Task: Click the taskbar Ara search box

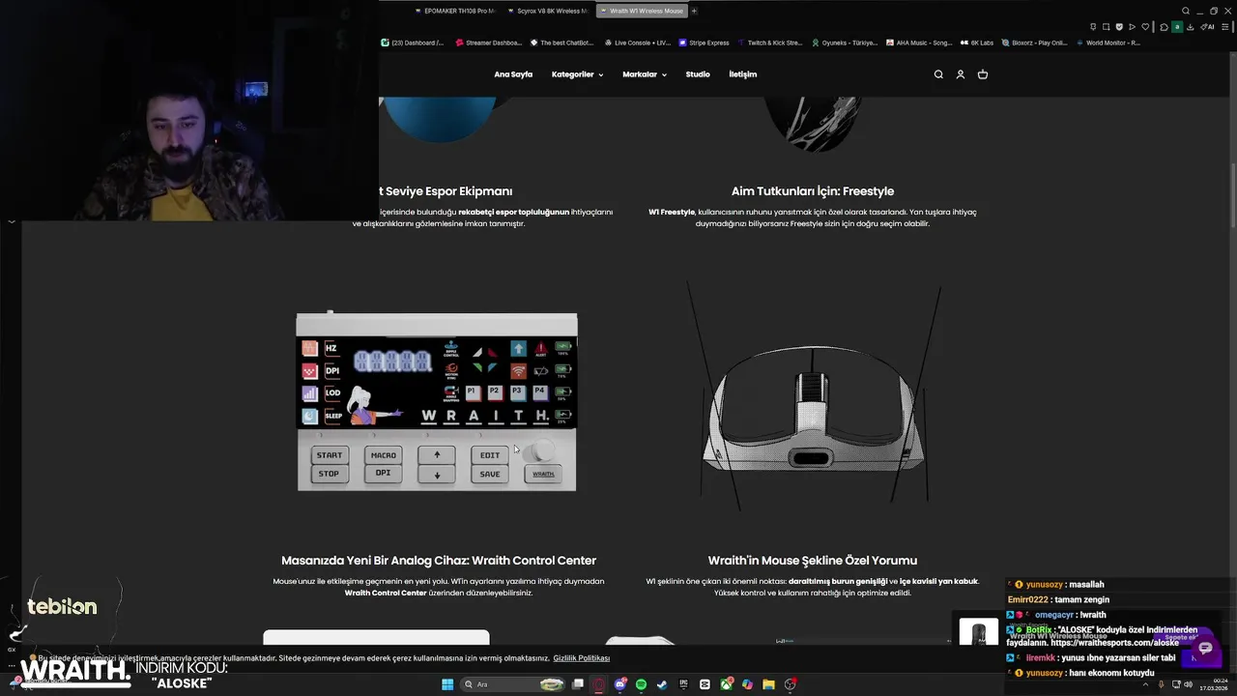Action: 512,684
